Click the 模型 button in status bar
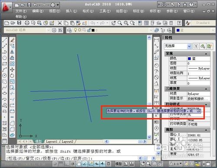 [x=118, y=164]
